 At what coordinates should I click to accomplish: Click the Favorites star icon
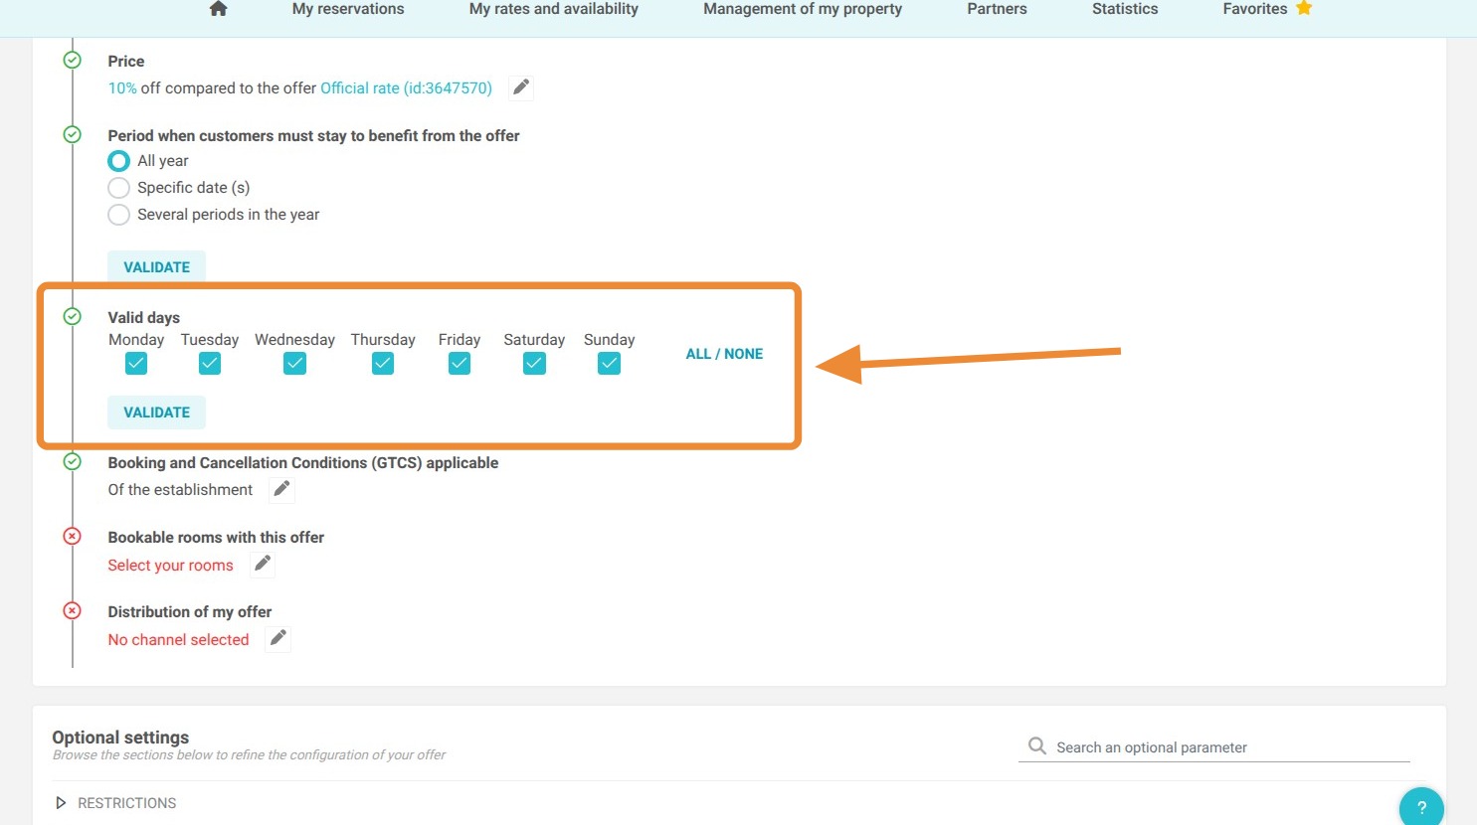click(1304, 8)
